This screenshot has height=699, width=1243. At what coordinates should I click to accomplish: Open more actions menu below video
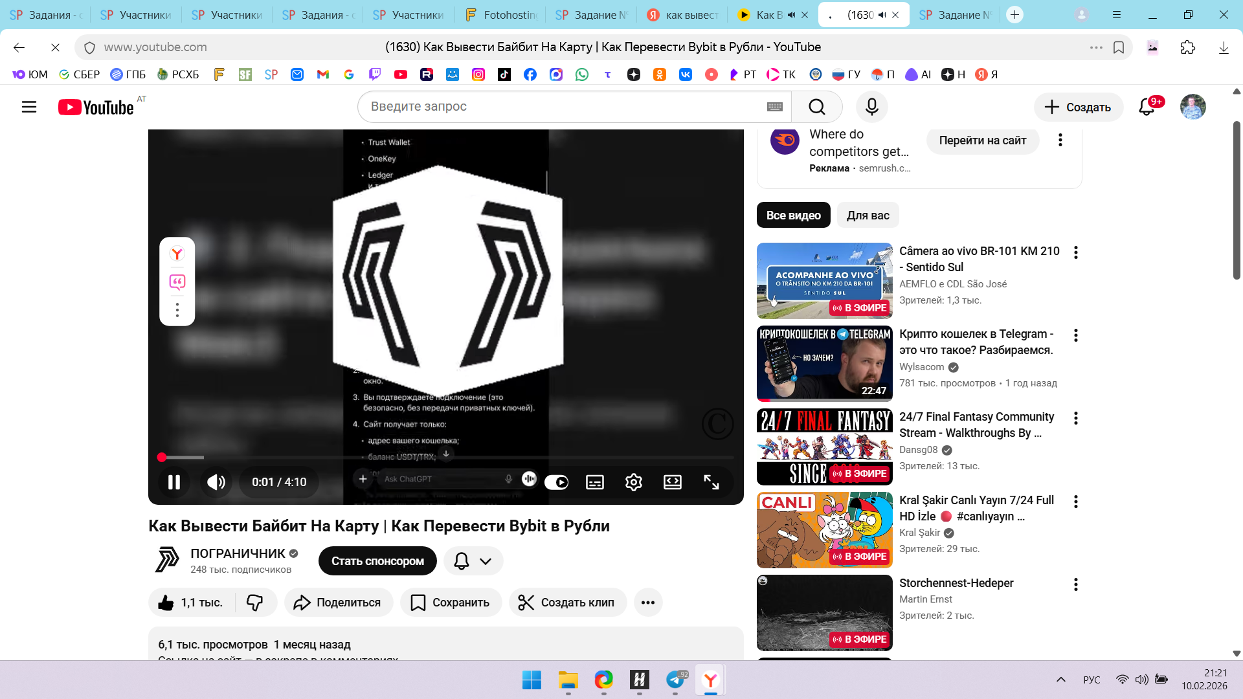pyautogui.click(x=647, y=603)
